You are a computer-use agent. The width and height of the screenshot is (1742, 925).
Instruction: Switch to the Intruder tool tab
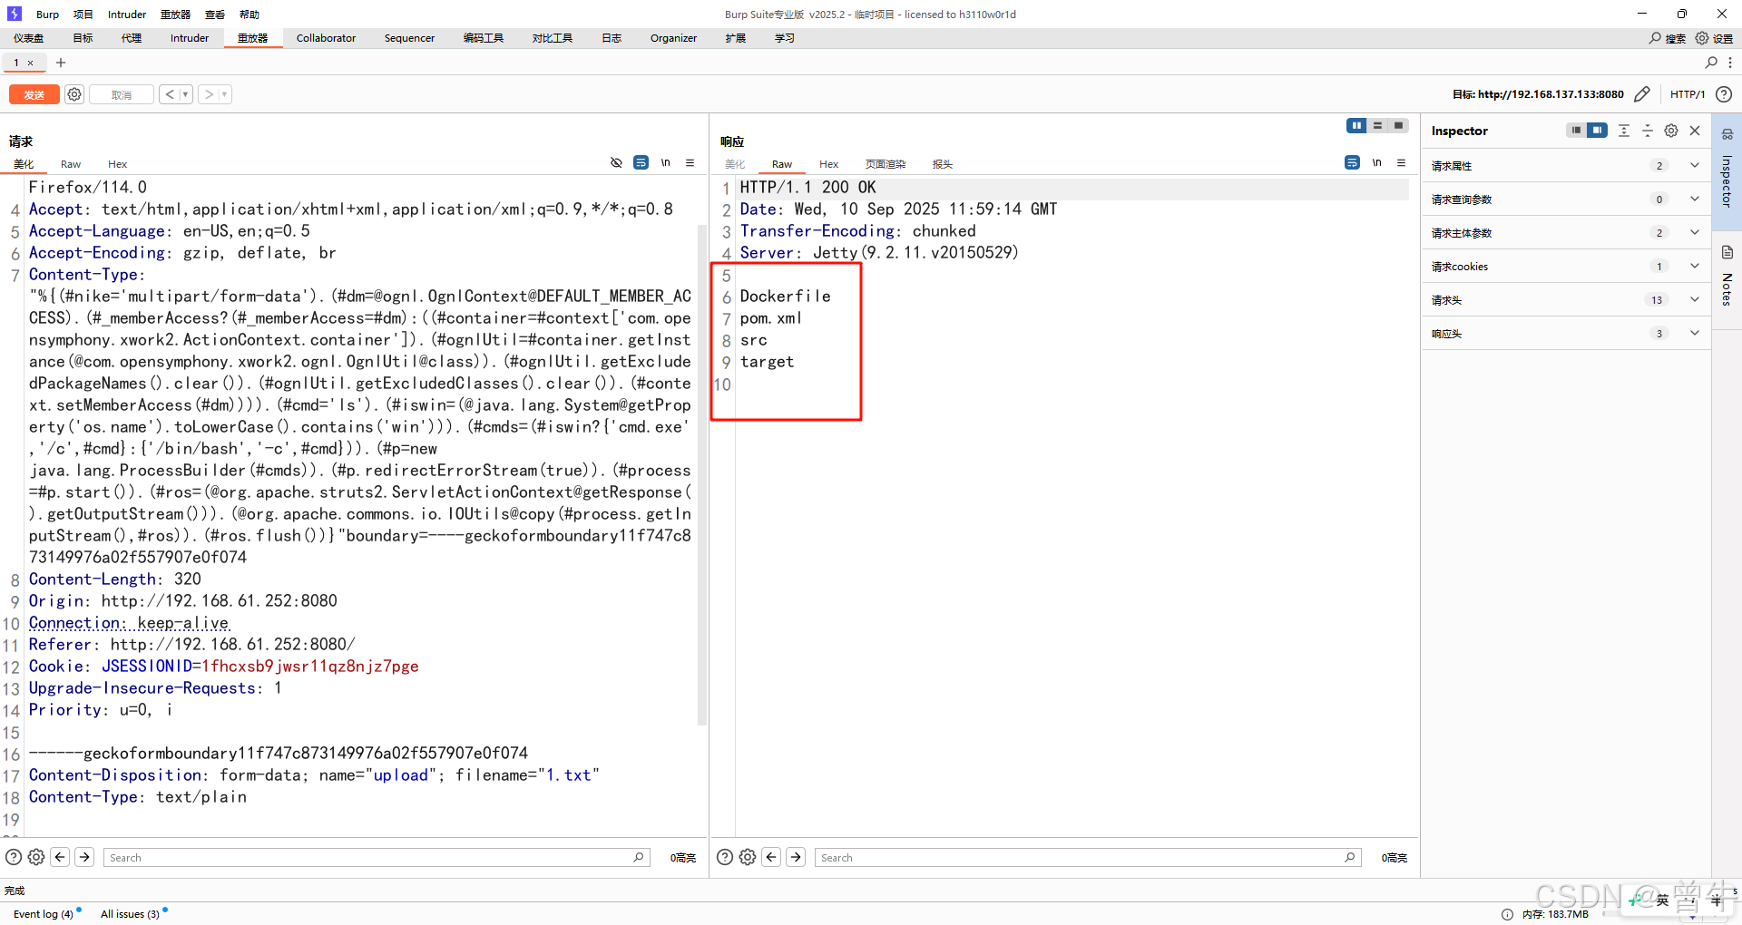190,38
